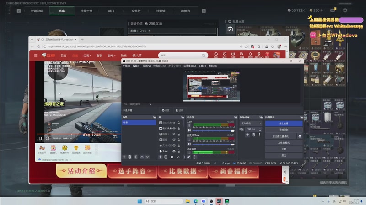Hide the 3.avi source

coord(174,151)
